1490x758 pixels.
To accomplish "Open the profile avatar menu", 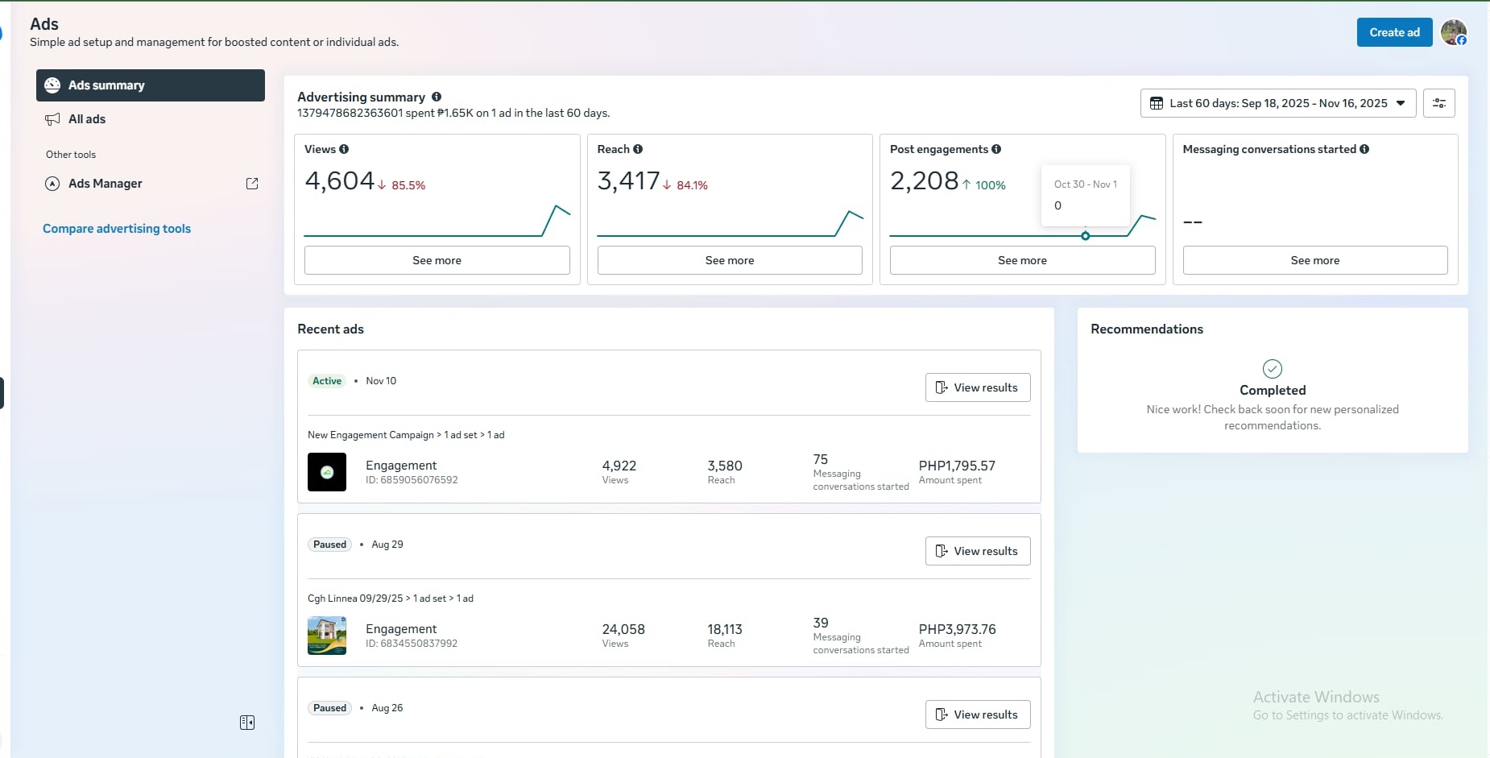I will pos(1453,32).
